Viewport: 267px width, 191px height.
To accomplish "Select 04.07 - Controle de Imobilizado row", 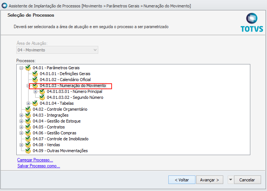I will pyautogui.click(x=60, y=139).
